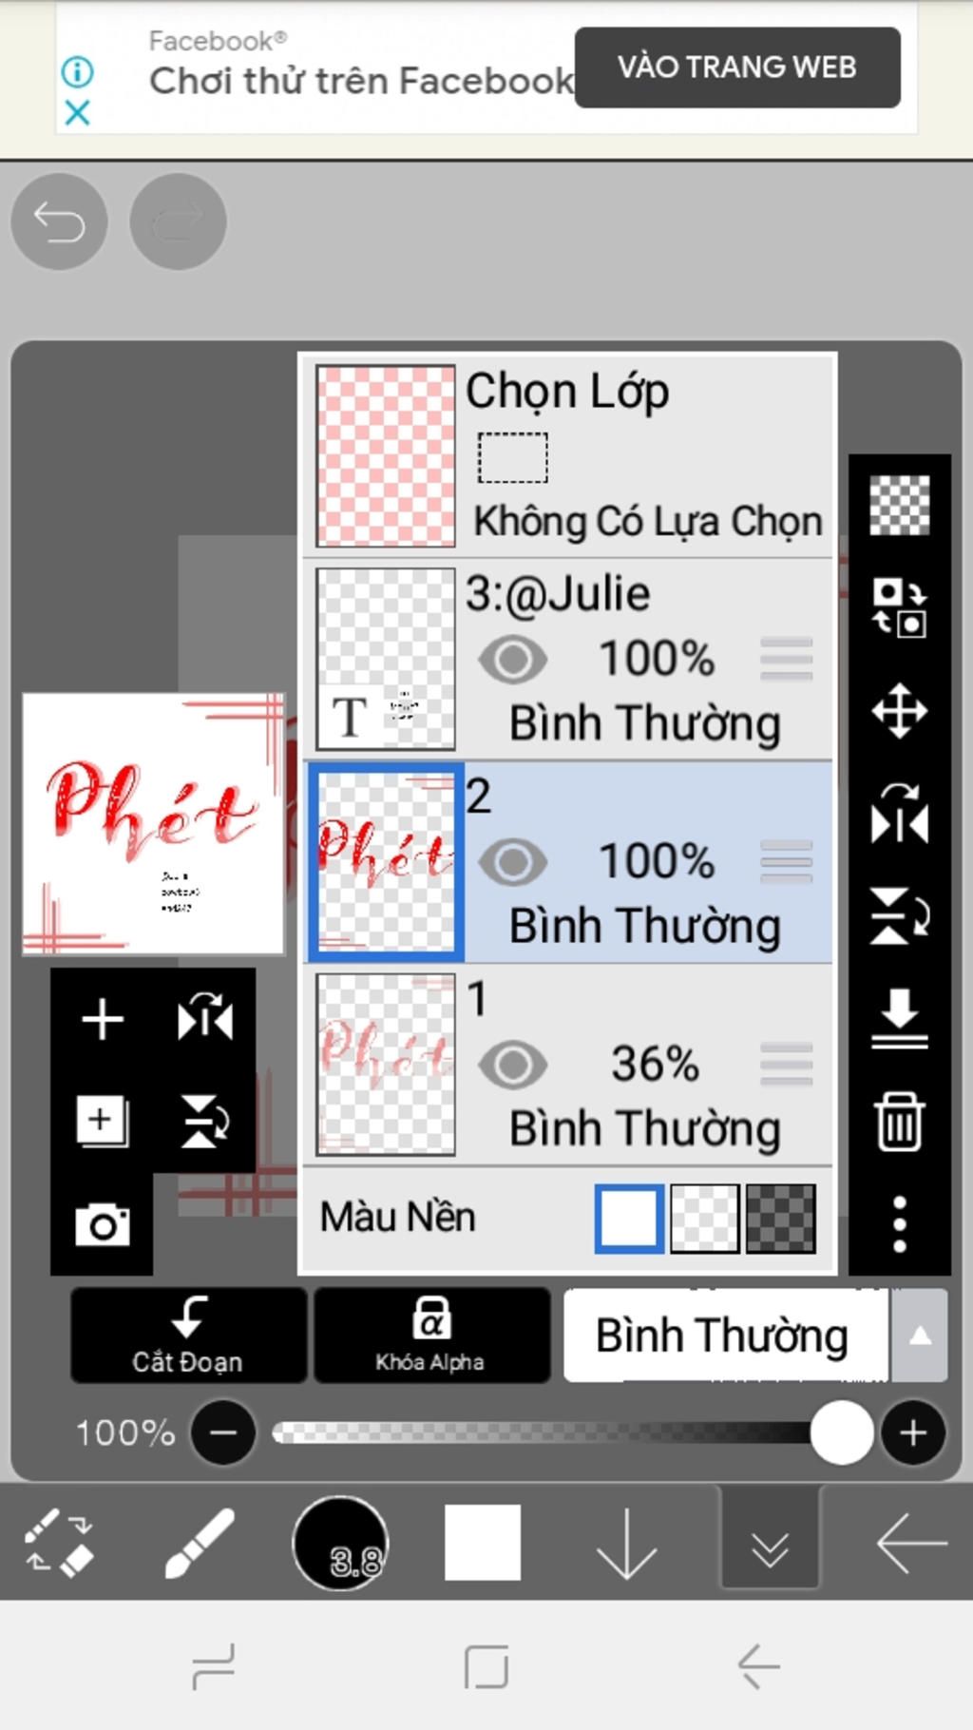Click the merge layer down arrow icon
The image size is (973, 1730).
pos(899,1019)
